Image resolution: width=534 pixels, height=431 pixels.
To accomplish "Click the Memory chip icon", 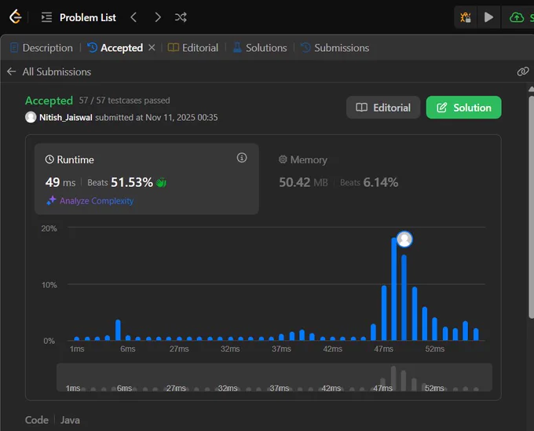I will [283, 159].
